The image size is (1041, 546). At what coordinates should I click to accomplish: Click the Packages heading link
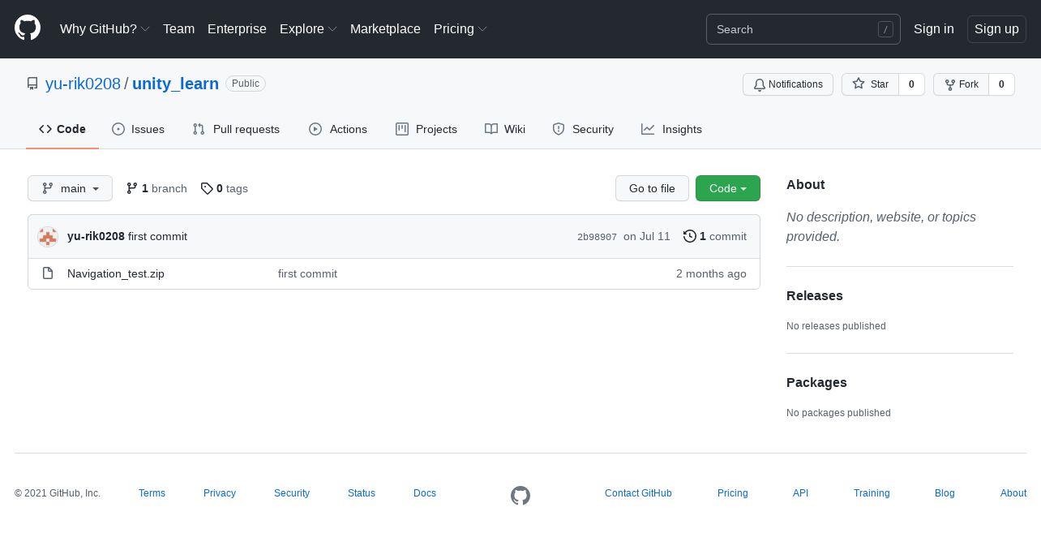point(816,382)
